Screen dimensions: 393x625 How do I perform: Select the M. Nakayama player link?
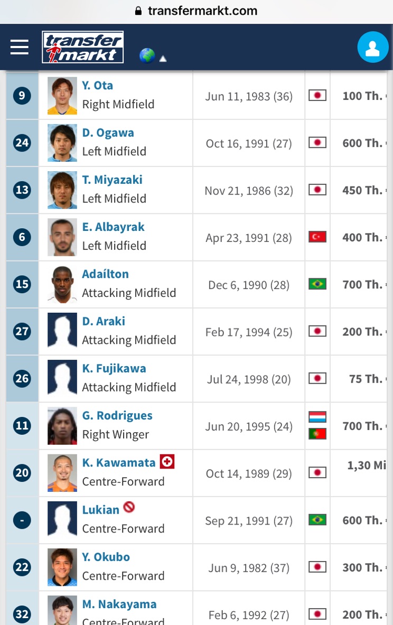tap(119, 604)
